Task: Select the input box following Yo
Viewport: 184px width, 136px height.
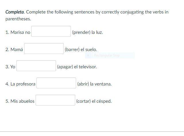Action: [x=36, y=66]
